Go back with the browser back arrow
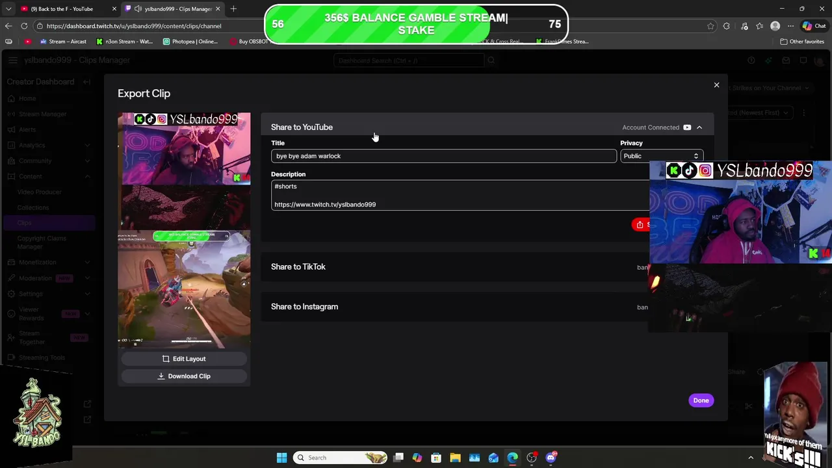This screenshot has width=832, height=468. 8,26
